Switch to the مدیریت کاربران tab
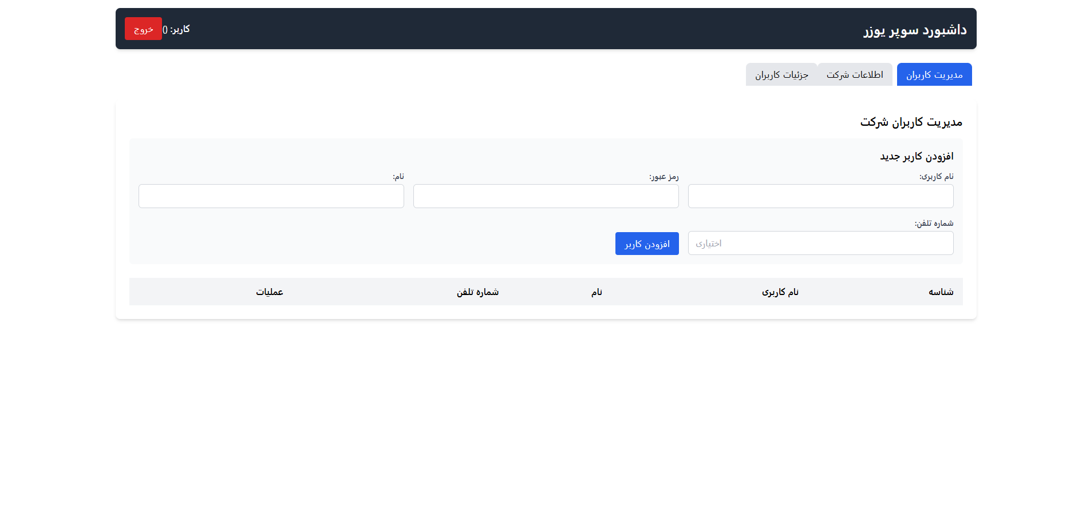 pos(934,74)
